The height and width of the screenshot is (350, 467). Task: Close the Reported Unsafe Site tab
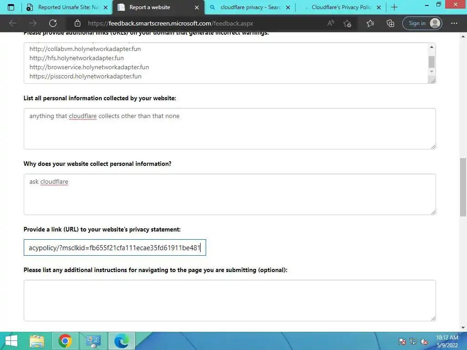pyautogui.click(x=105, y=8)
